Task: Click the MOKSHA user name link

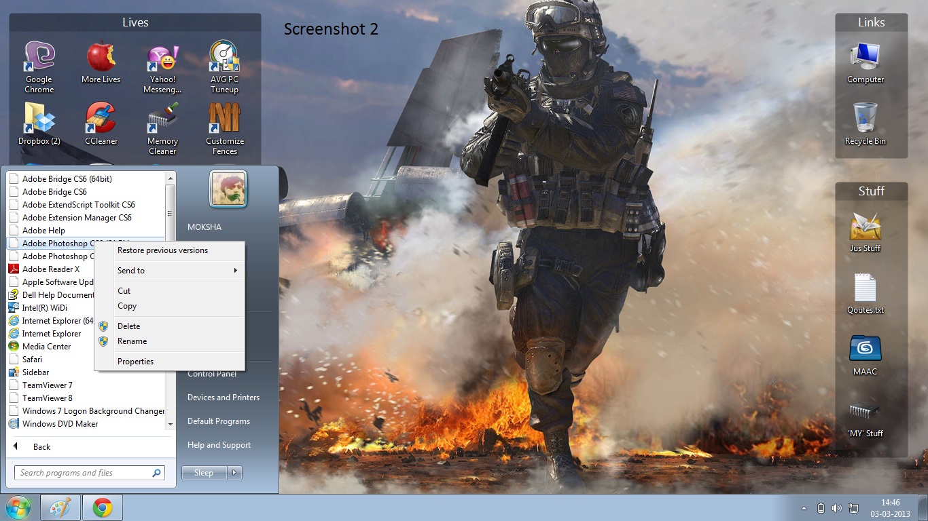Action: click(x=204, y=227)
